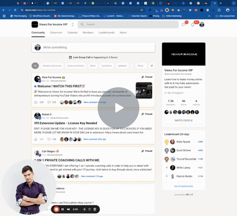Open the notifications bell in Skool header
237x216 pixels.
click(x=192, y=25)
